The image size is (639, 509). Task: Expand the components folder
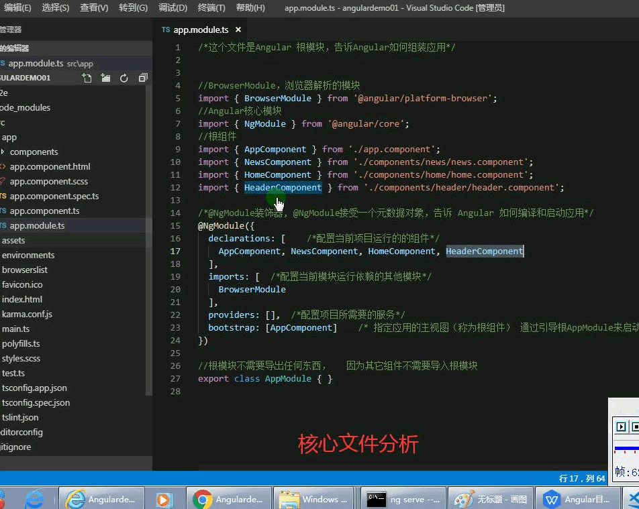(34, 152)
